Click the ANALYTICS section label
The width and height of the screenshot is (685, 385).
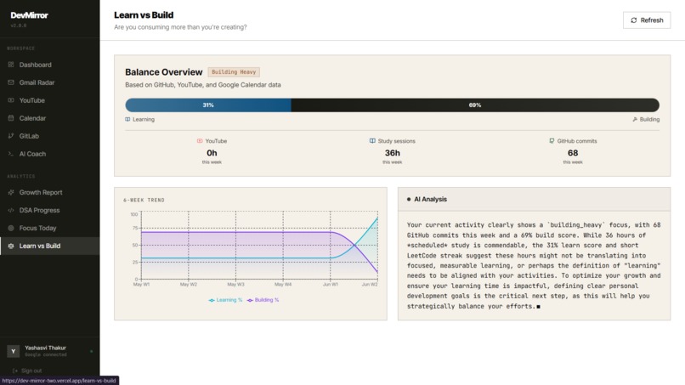[21, 176]
